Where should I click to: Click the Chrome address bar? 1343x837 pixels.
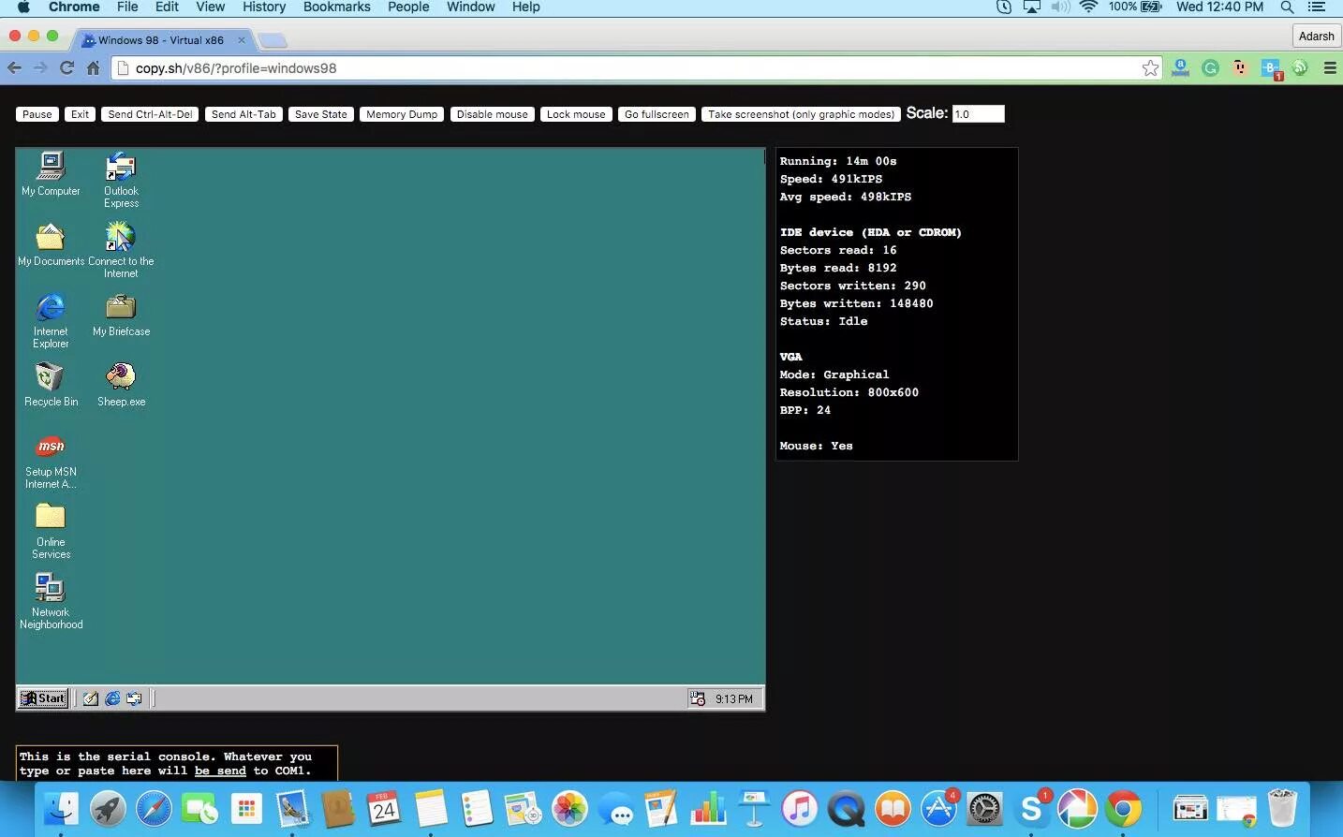(x=637, y=68)
